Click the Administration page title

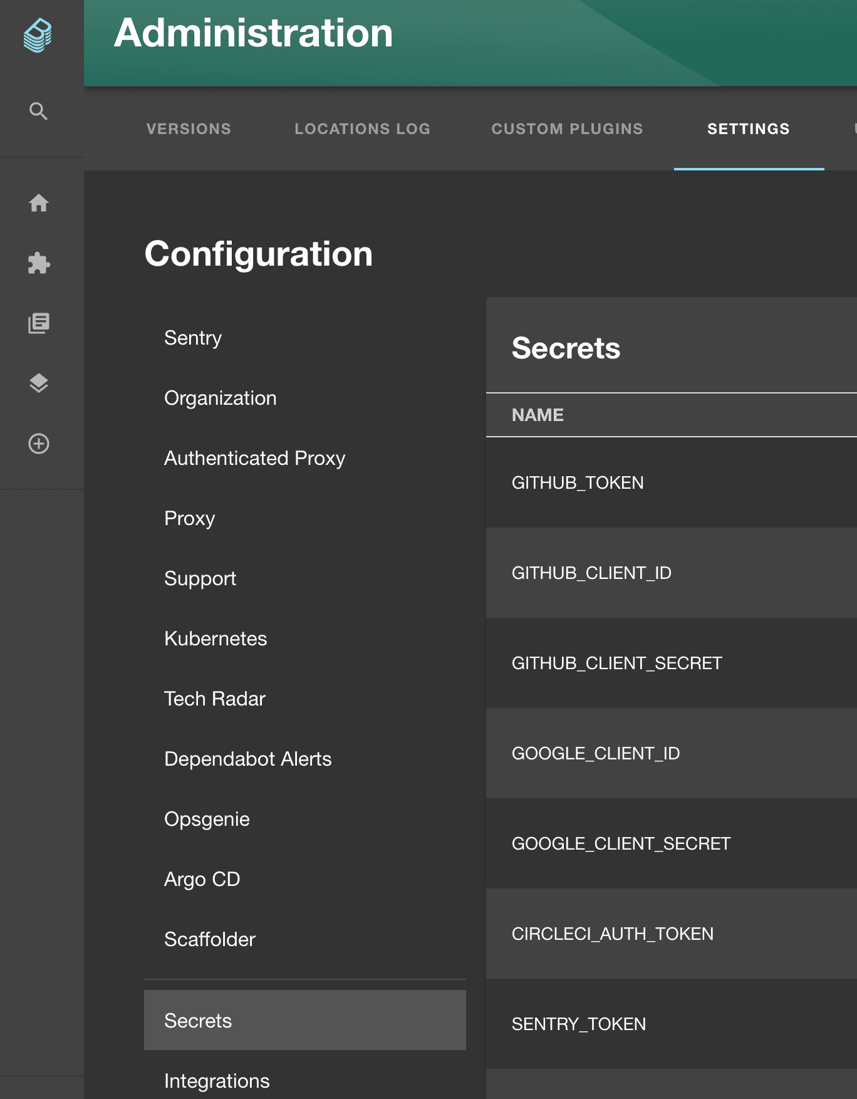pos(254,33)
